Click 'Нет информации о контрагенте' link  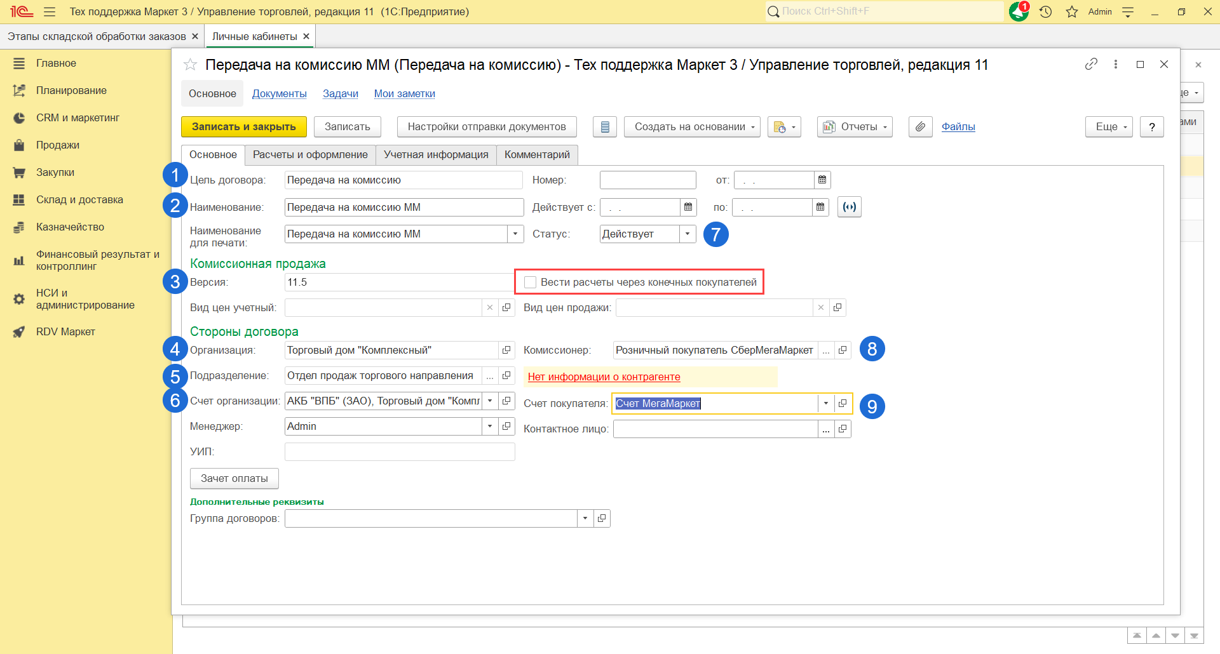click(604, 377)
